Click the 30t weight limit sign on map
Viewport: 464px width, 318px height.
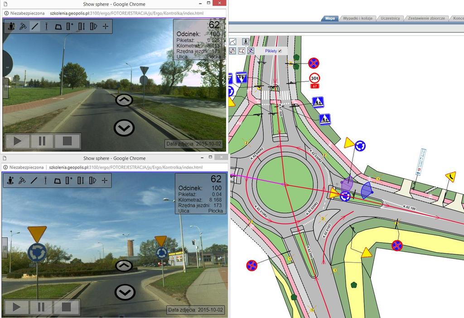(x=314, y=78)
